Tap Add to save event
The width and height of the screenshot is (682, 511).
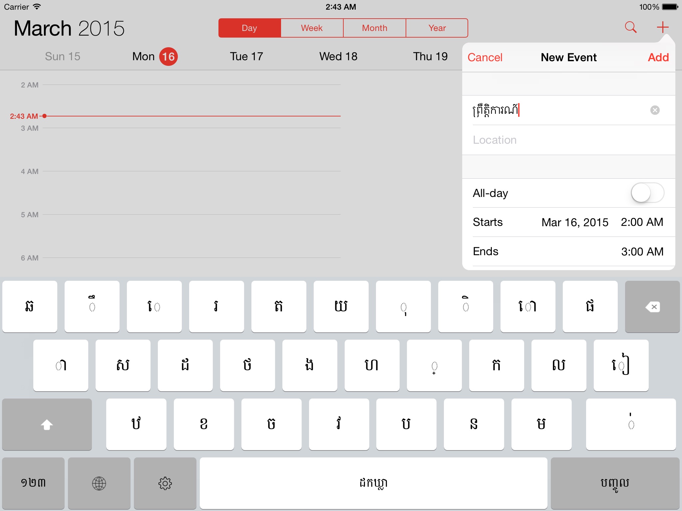(658, 58)
